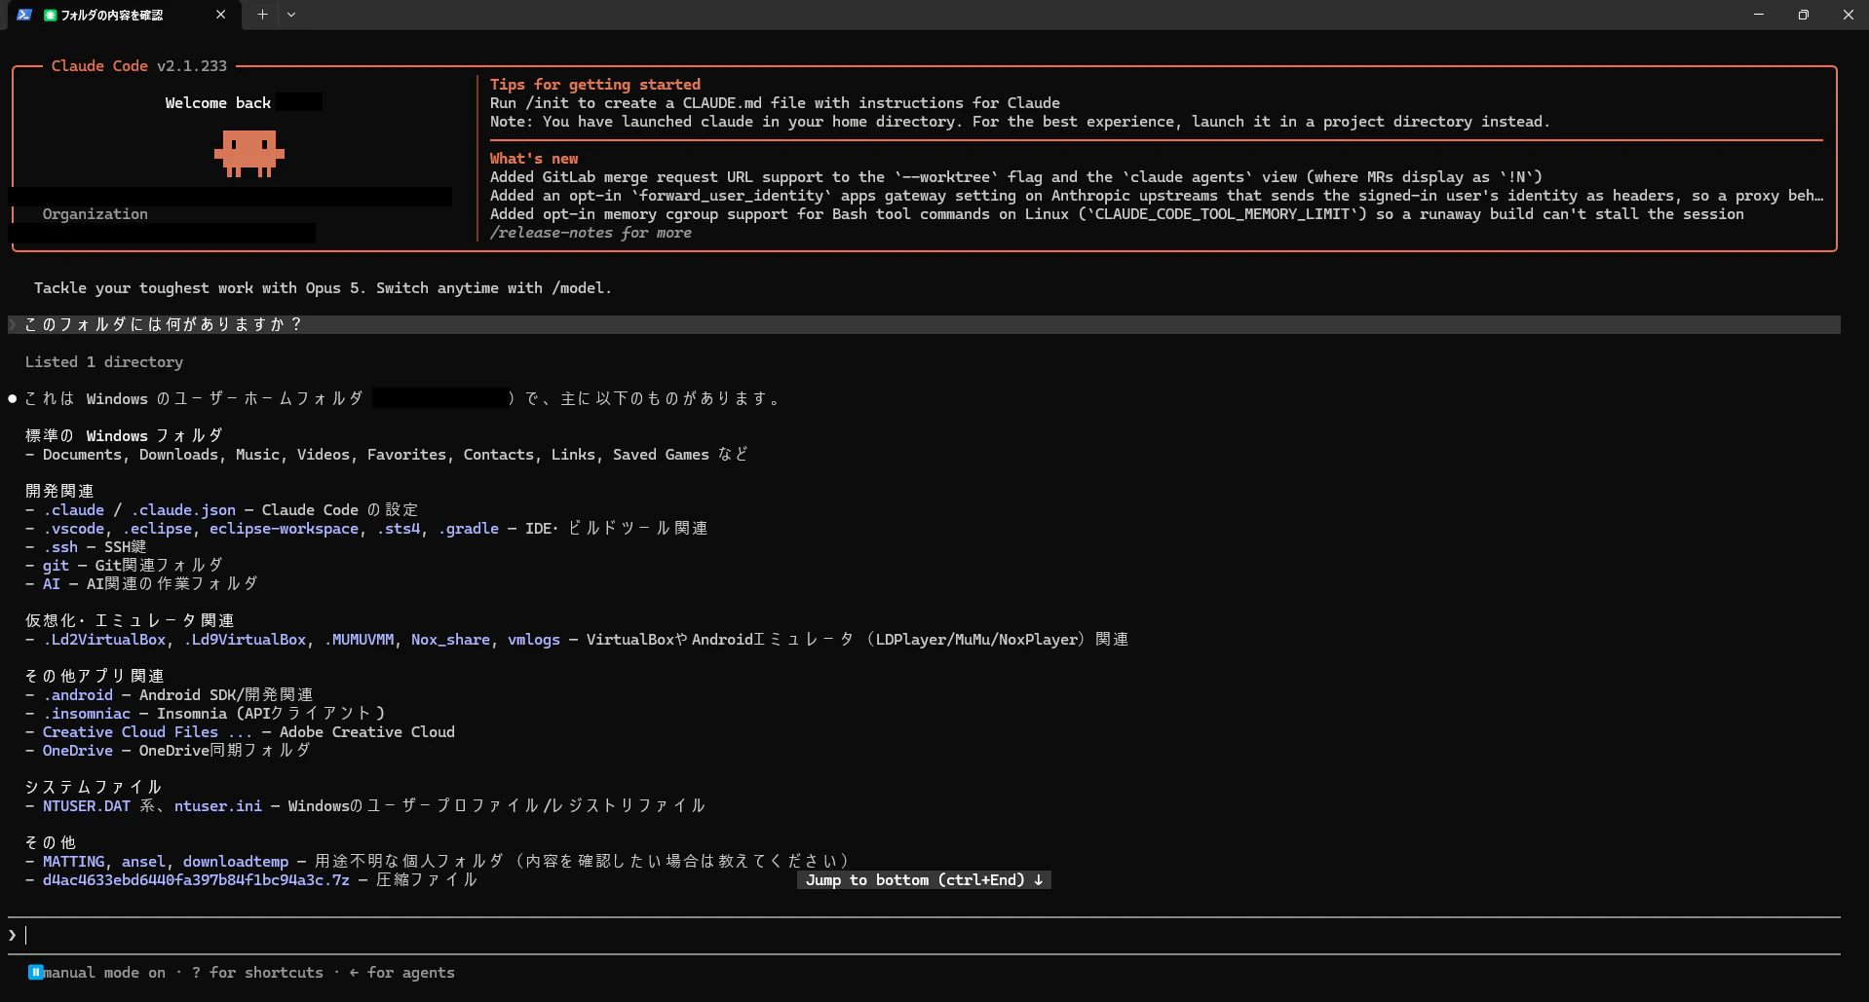Click the downloadtemp folder name
Image resolution: width=1869 pixels, height=1002 pixels.
(236, 862)
